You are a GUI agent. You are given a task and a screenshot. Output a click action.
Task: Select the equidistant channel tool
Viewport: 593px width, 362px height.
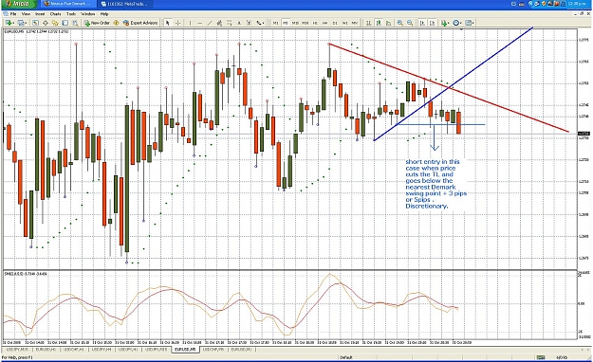(219, 23)
